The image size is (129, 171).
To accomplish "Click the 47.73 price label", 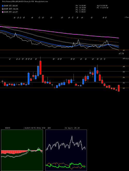I will tap(121, 54).
